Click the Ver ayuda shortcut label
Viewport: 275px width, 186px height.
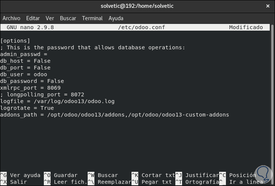[25, 175]
